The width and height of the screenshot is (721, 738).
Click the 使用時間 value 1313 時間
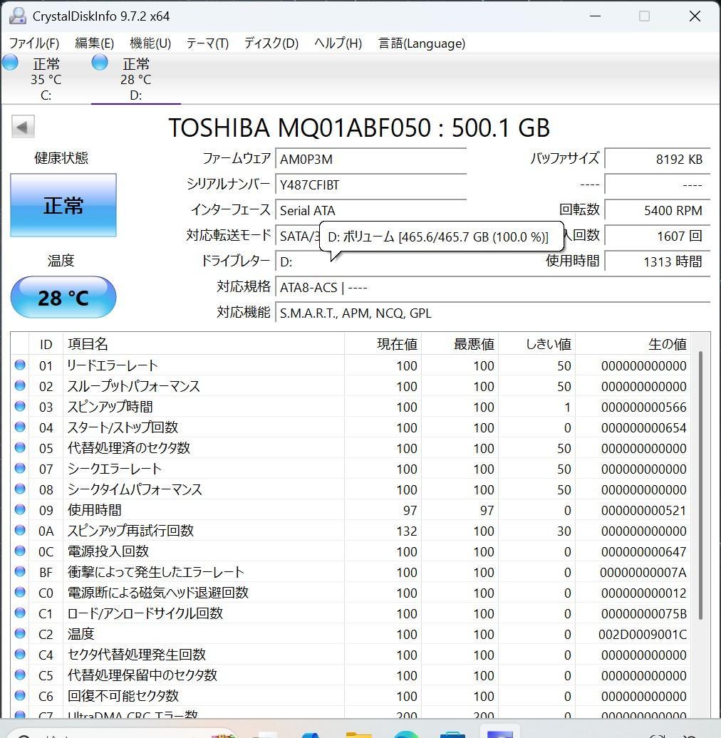(x=658, y=261)
